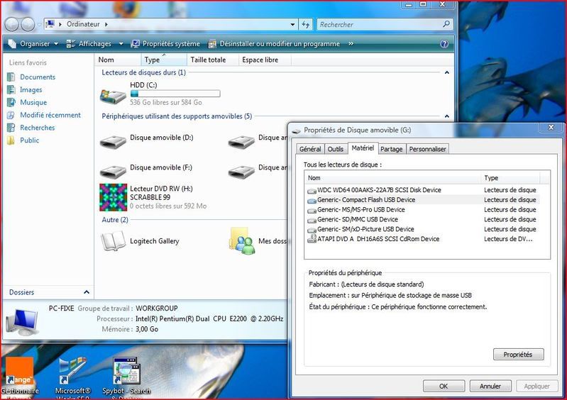This screenshot has width=567, height=400.
Task: Open Lecteur DVD RW (H:) SCRABBLE 99
Action: pos(114,196)
